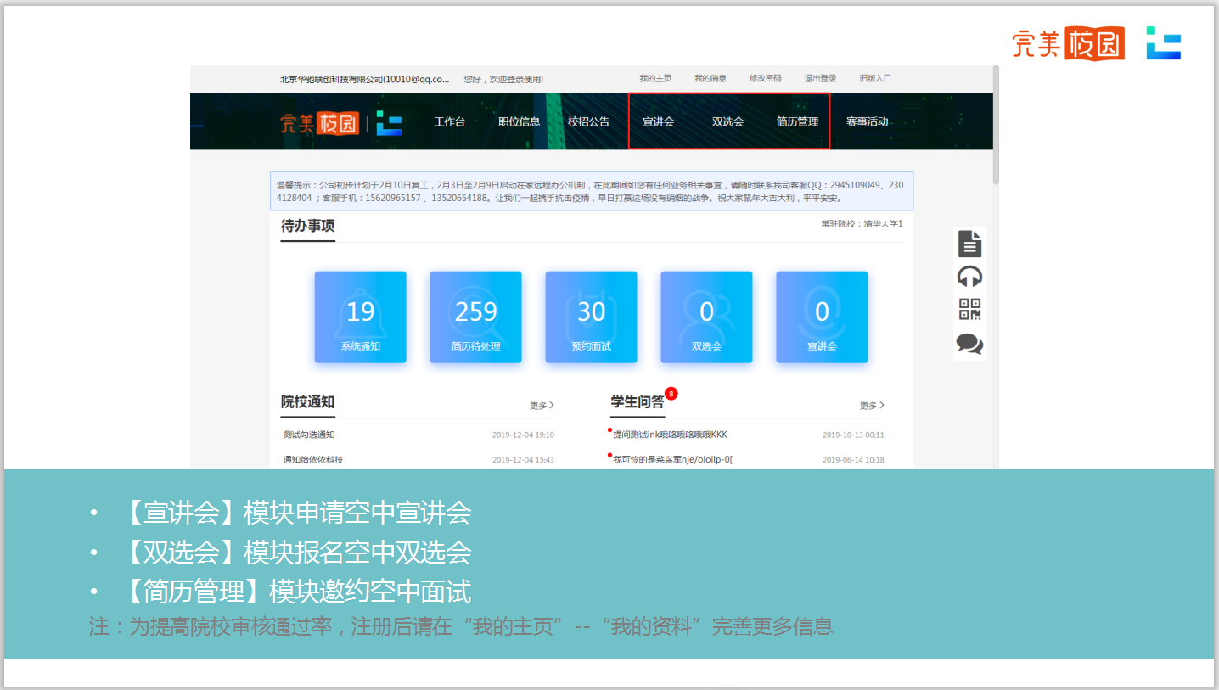Open the 职位信息 nav tab
This screenshot has height=690, width=1219.
(519, 121)
